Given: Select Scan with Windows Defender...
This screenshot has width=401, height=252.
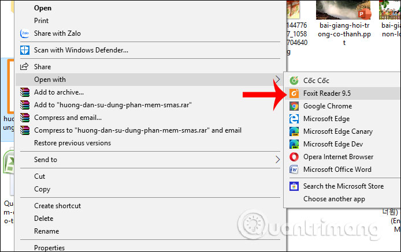Looking at the screenshot, I should pyautogui.click(x=81, y=50).
